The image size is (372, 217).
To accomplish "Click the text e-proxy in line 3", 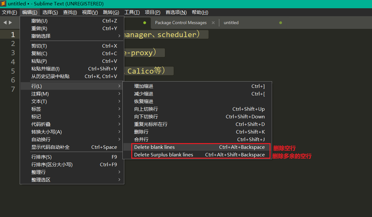I will [x=138, y=53].
